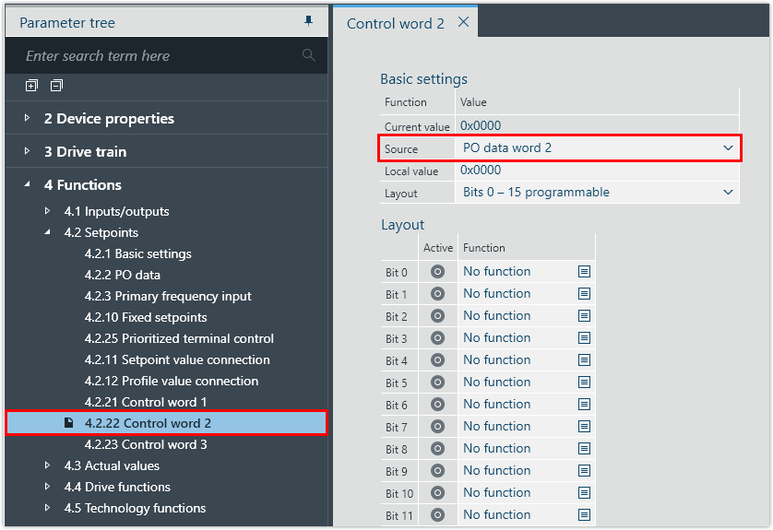
Task: Click the Current value 0x0000 link
Action: [x=481, y=125]
